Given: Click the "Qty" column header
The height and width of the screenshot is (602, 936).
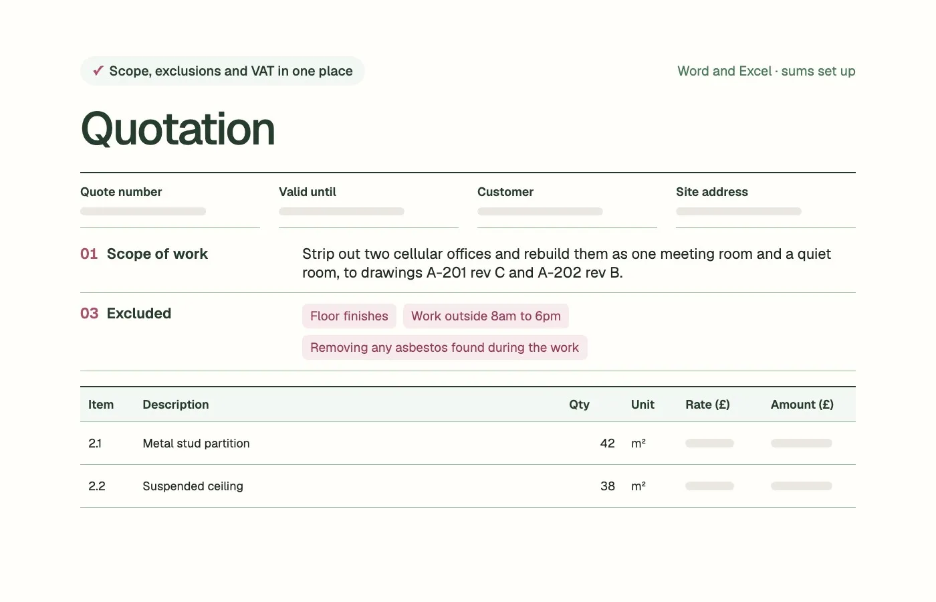Looking at the screenshot, I should coord(579,405).
